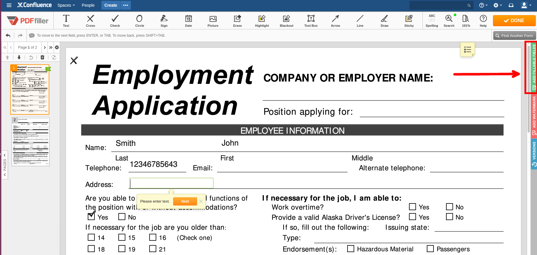Dismiss the 'Please enter text' tooltip
Screen dimensions: 537x255
click(x=201, y=201)
